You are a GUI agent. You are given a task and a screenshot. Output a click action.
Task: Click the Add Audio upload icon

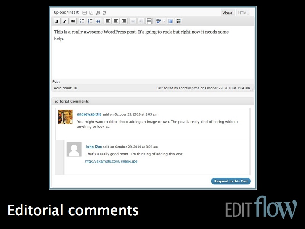(98, 13)
